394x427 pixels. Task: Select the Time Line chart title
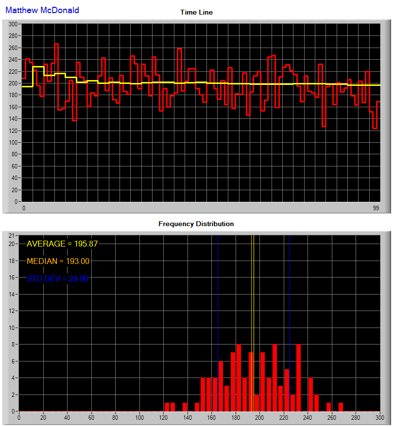pyautogui.click(x=196, y=12)
